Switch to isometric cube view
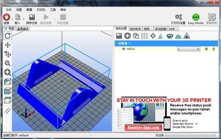 click(x=8, y=82)
